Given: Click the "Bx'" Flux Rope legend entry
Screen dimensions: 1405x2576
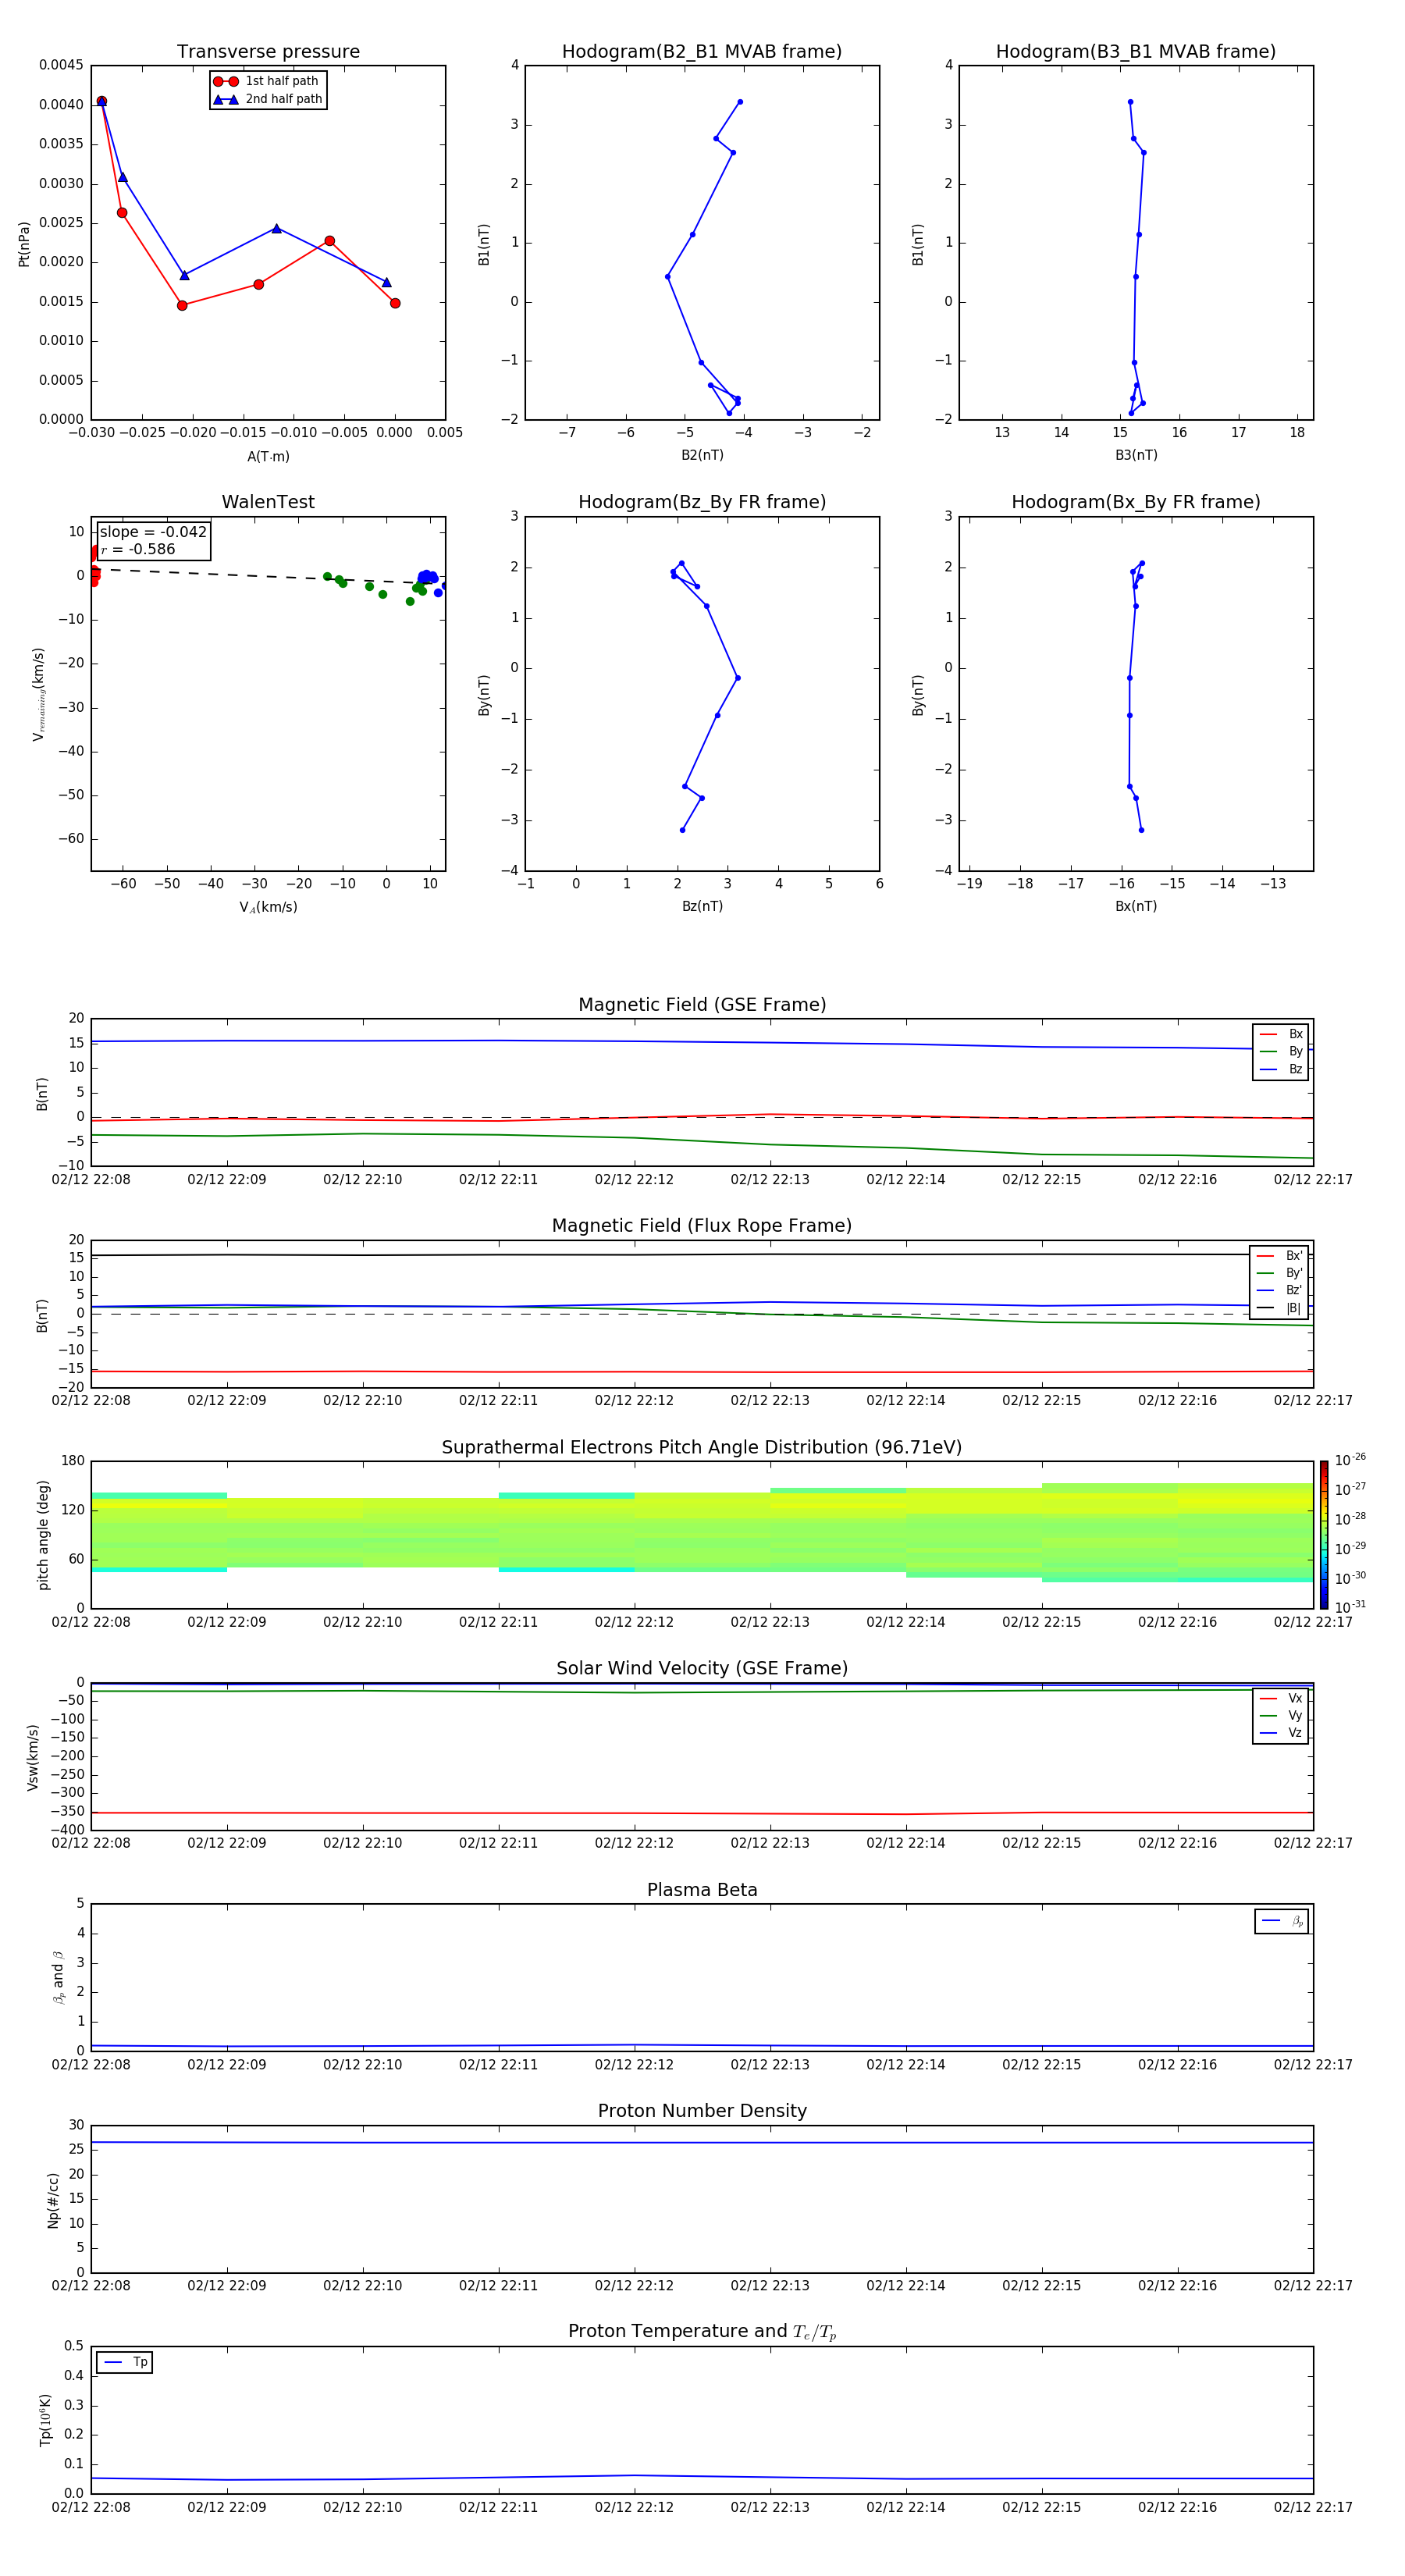Looking at the screenshot, I should pos(1279,1256).
